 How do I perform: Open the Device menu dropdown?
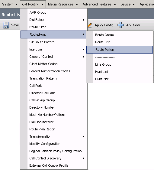pos(127,4)
